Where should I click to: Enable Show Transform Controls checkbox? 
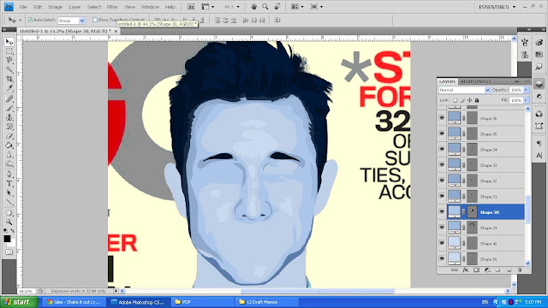[95, 20]
